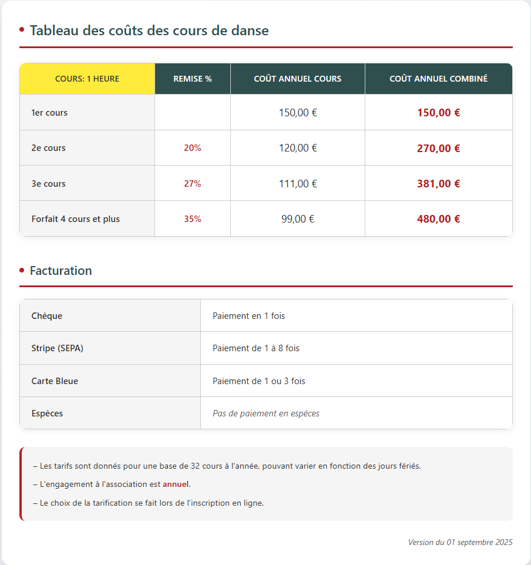Screen dimensions: 531x565
Task: Select the "Stripe (SEPA)" payment method cell
Action: [x=57, y=348]
